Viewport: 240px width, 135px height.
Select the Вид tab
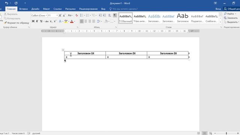103,9
